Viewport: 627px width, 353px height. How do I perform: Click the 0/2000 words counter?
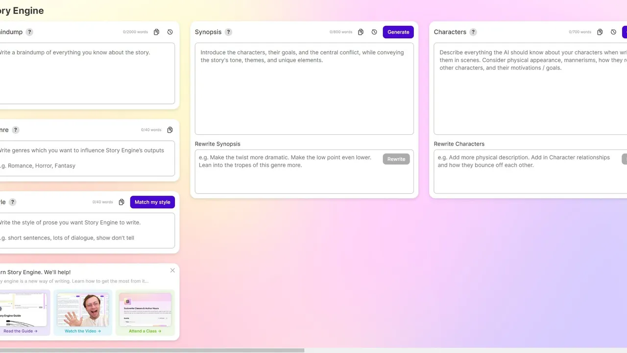click(136, 32)
